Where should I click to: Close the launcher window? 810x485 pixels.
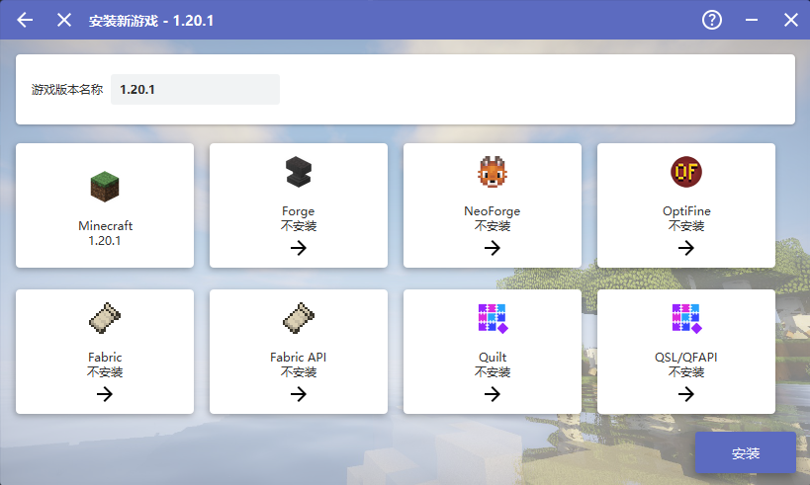(791, 20)
